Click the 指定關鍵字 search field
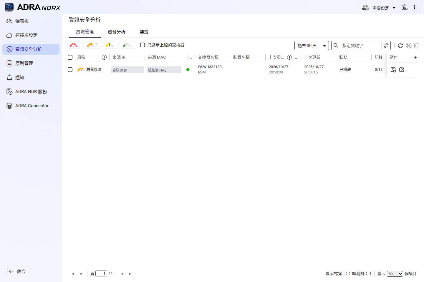The image size is (424, 282). tap(361, 46)
